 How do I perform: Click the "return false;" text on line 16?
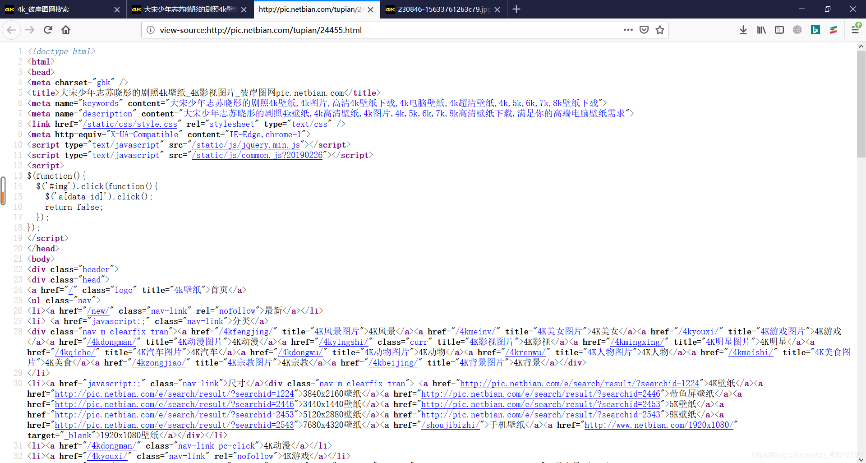[74, 207]
